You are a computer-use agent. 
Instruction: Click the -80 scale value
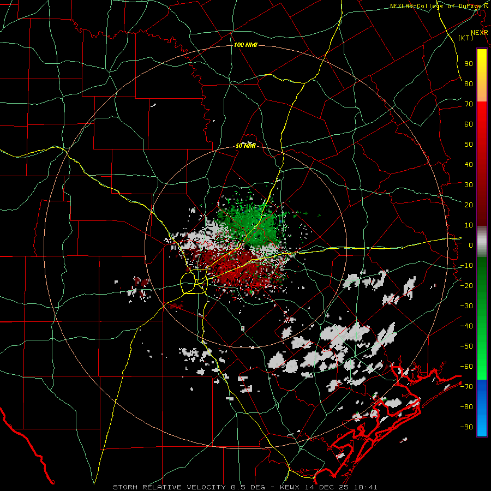466,407
